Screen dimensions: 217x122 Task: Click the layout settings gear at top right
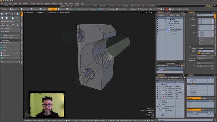tap(215, 6)
